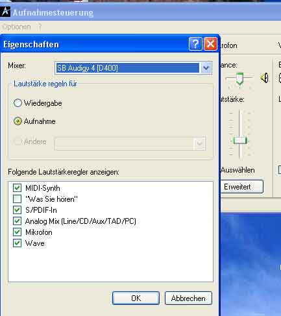Screen dimensions: 281x316
Task: Click the balance slider thumb in Aufnahmesteuerung
Action: [239, 79]
